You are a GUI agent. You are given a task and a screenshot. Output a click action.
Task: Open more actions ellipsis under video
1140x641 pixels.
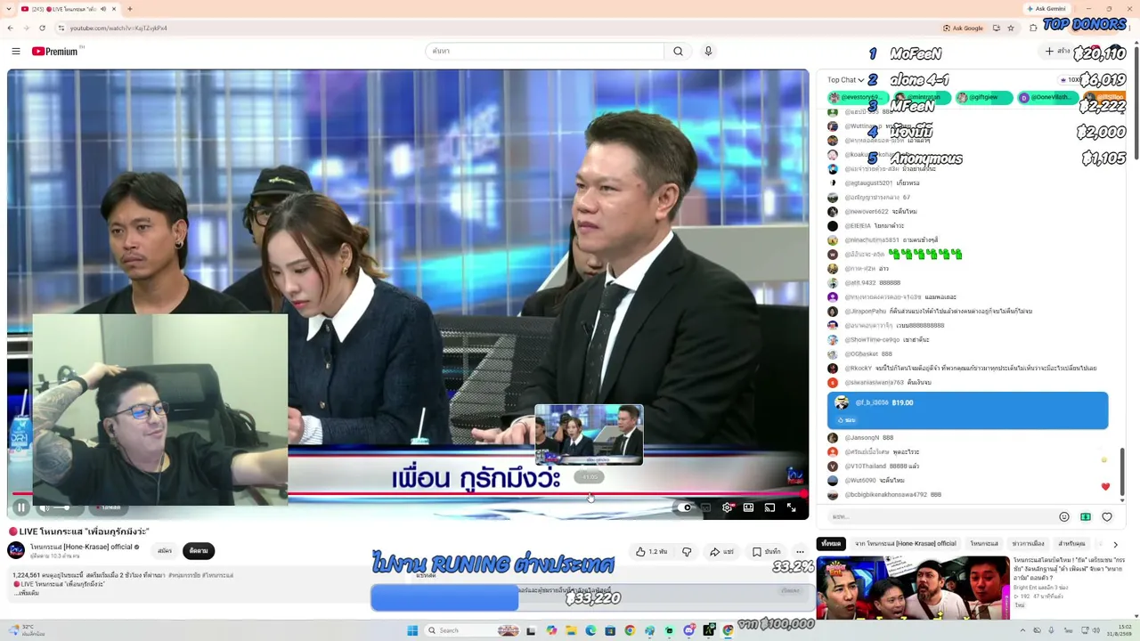pos(800,552)
